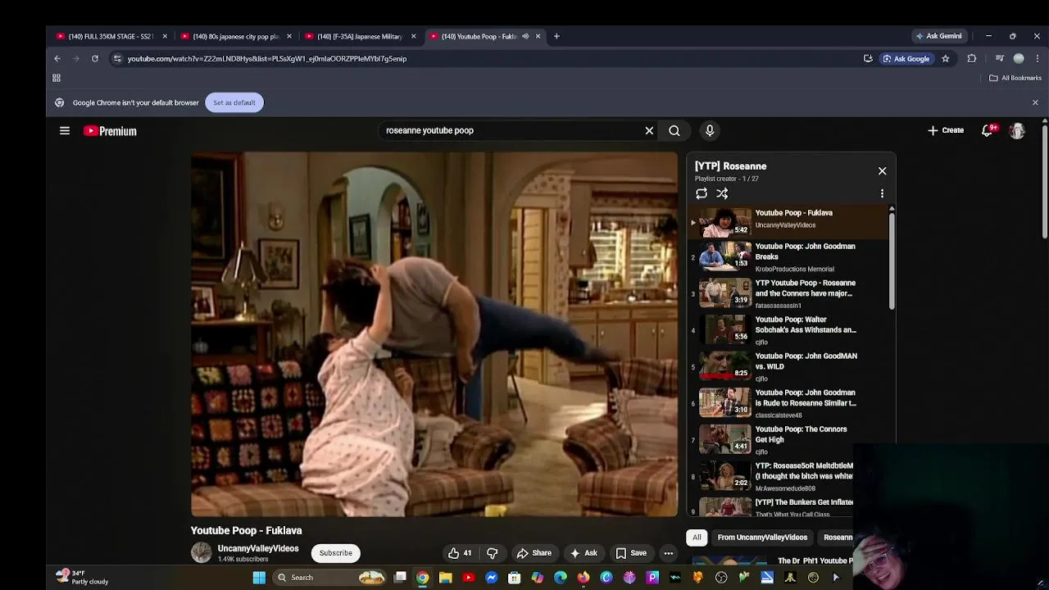Click Windows taskbar Search box
Viewport: 1049px width, 590px height.
coord(330,578)
